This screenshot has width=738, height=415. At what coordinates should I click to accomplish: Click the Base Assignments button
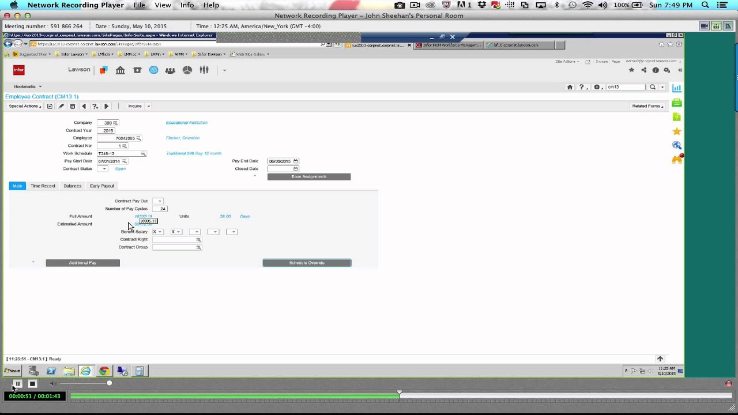click(x=309, y=177)
